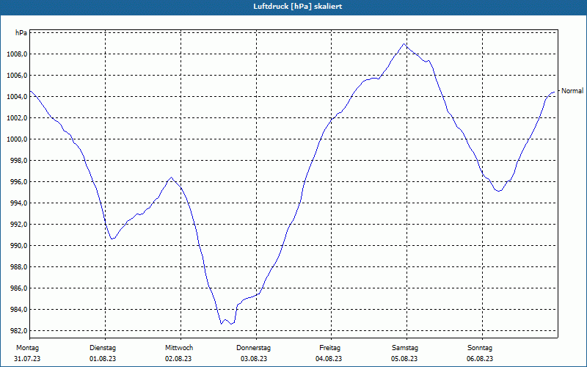Click the chart title 'Luftdruck [hPa] skaliert'
587x367 pixels.
(297, 7)
